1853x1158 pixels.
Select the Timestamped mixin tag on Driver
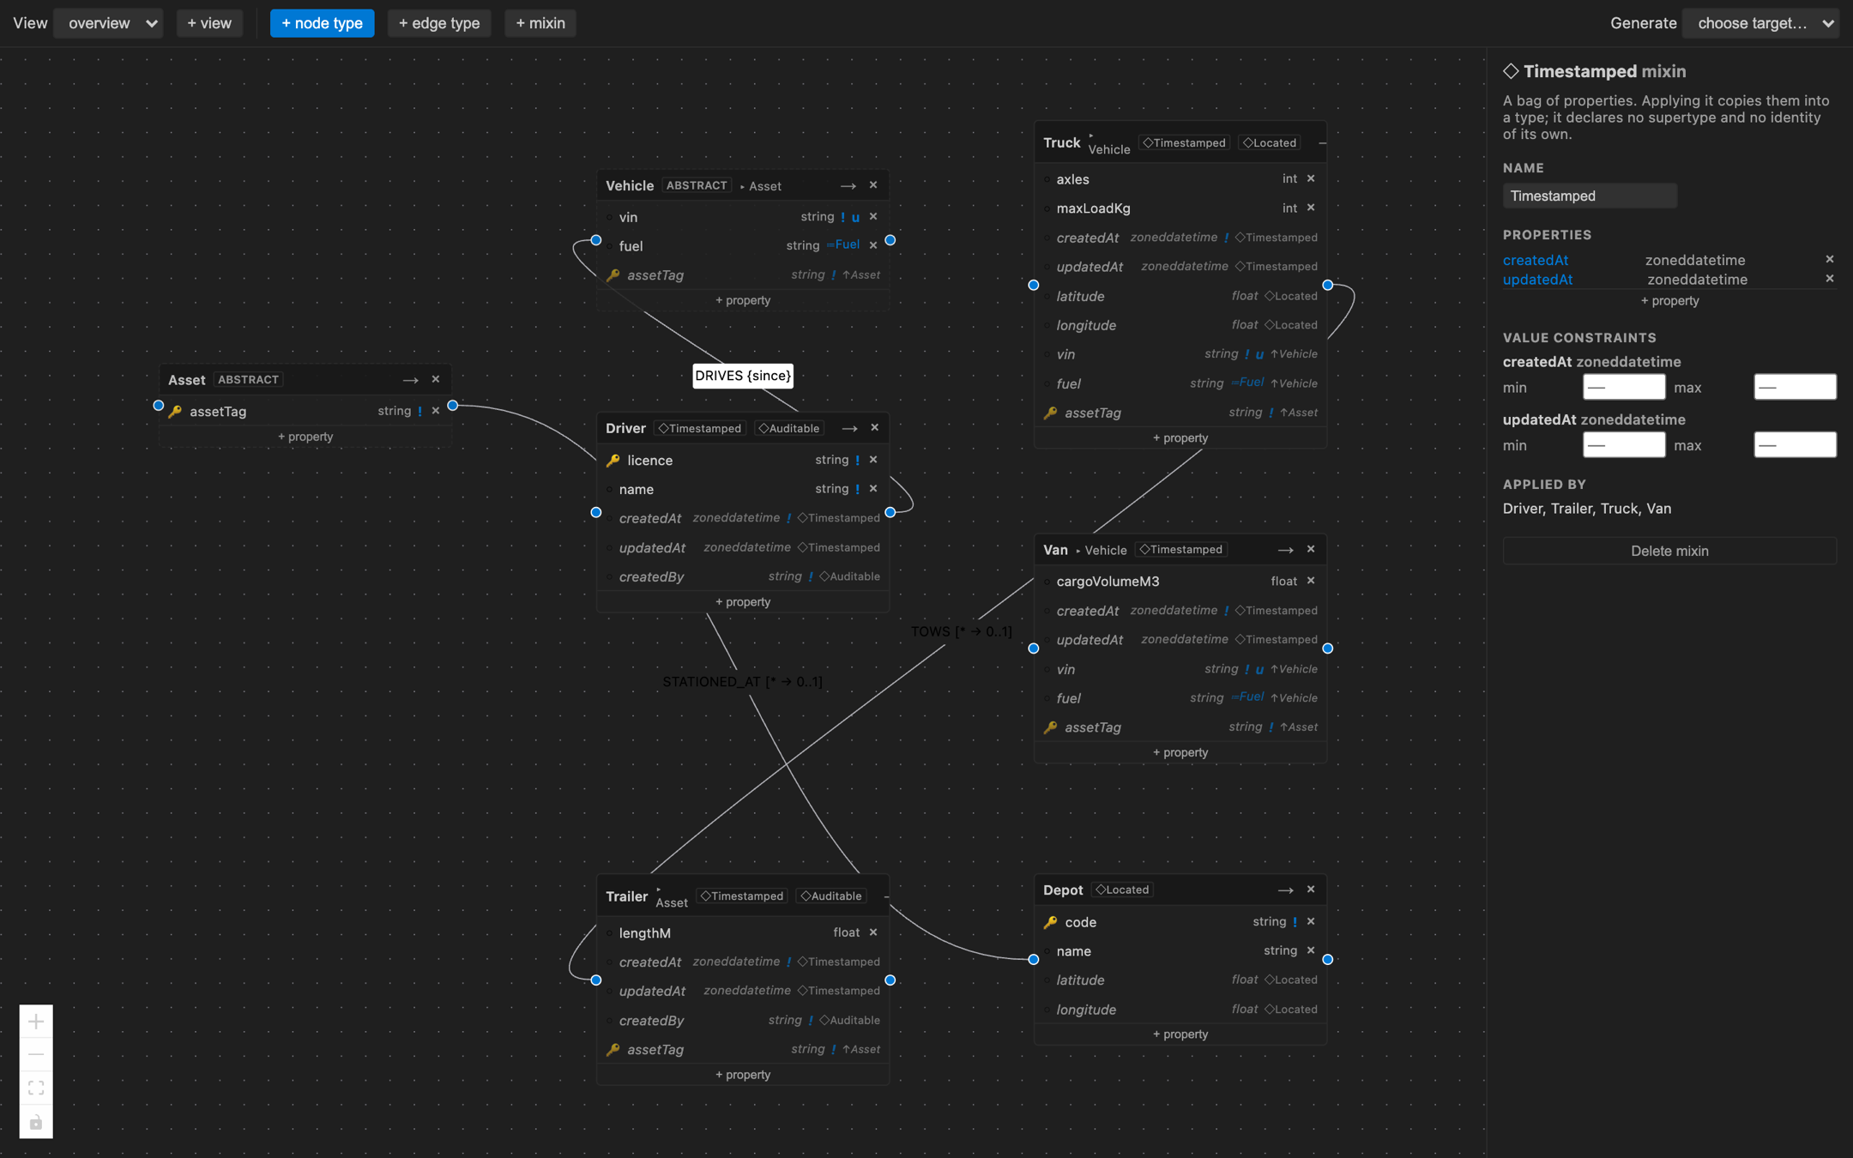[700, 428]
